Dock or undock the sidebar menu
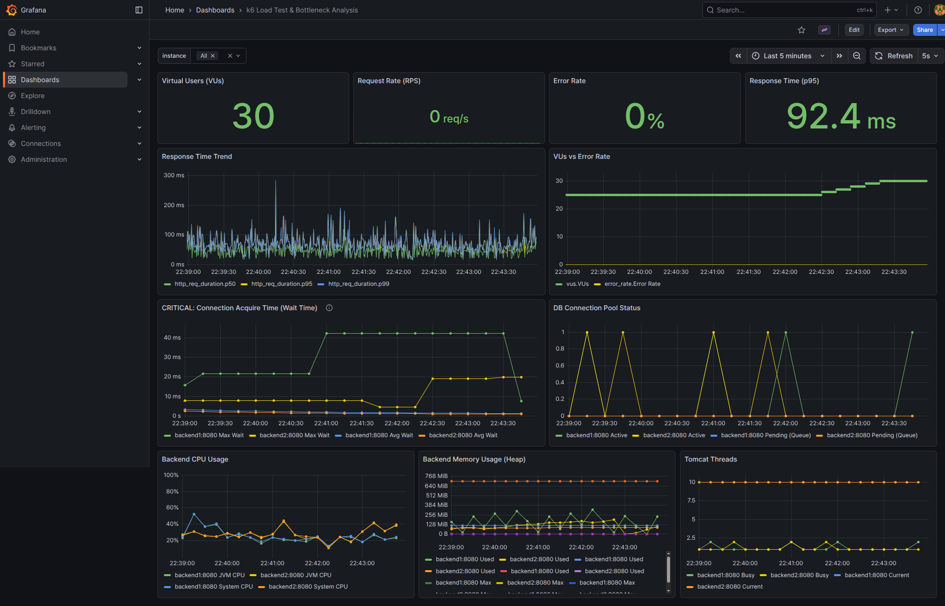The width and height of the screenshot is (945, 606). tap(139, 10)
